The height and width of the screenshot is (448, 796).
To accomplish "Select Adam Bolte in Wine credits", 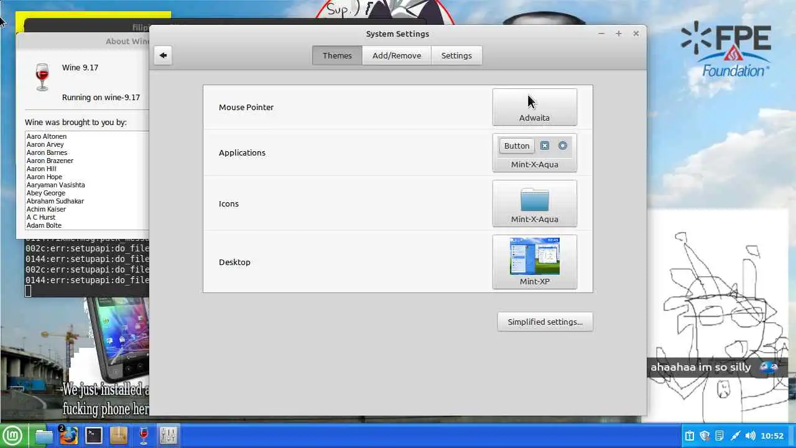I will pyautogui.click(x=44, y=225).
